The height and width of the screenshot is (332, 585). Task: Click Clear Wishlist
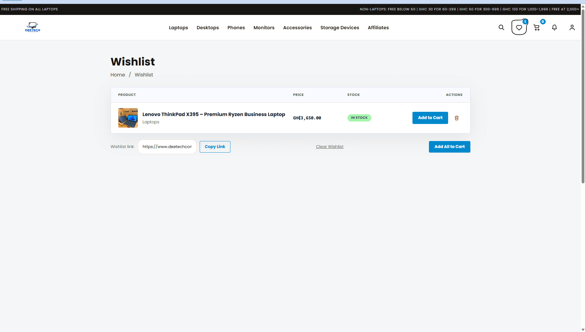tap(330, 147)
